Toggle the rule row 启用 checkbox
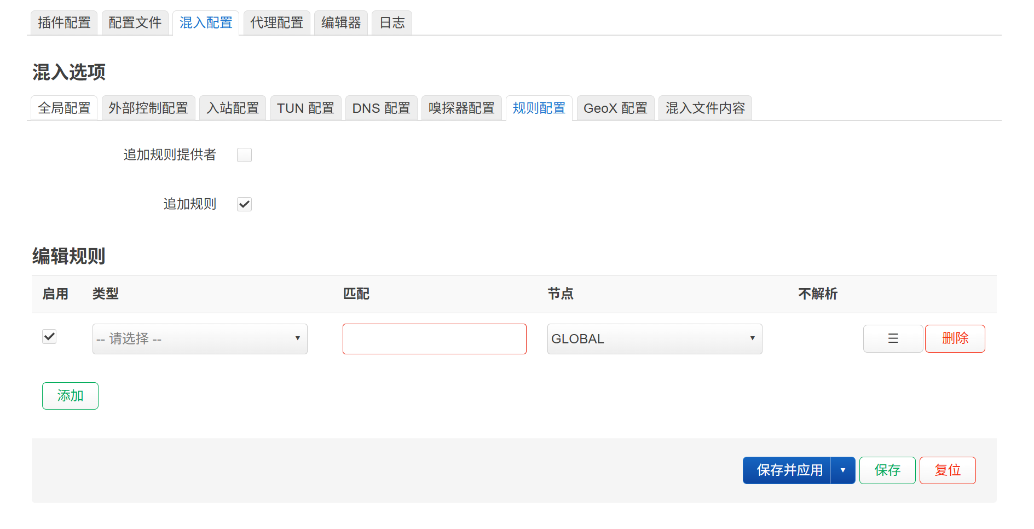1034x529 pixels. [x=49, y=337]
